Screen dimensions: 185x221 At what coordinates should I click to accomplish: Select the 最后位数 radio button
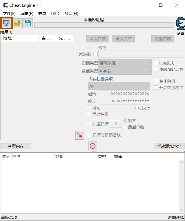[125, 127]
